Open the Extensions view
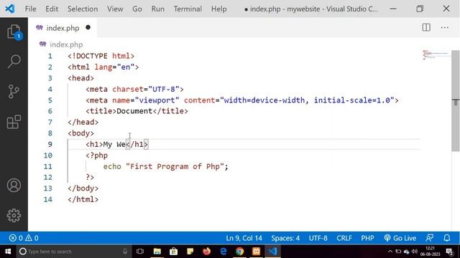 tap(14, 122)
